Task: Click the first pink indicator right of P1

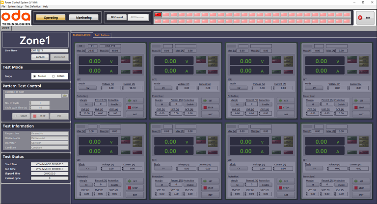Action: tap(165, 14)
